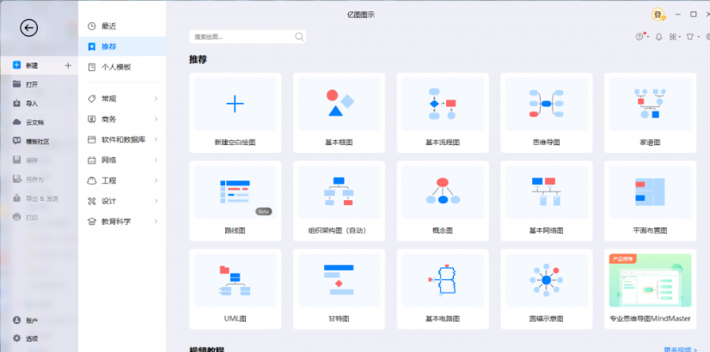Choose the 基本流程图 template
Screen dimensions: 710x352
443,112
